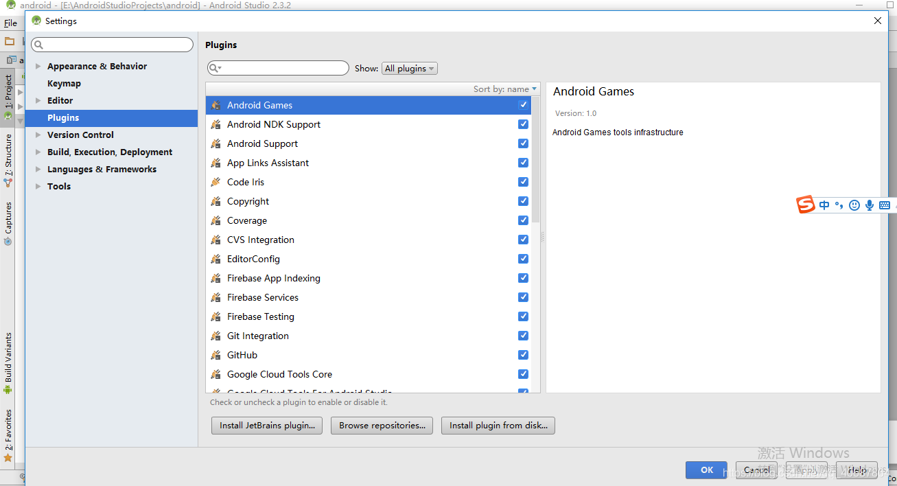Click the Android Support plugin icon
This screenshot has height=486, width=897.
tap(216, 143)
